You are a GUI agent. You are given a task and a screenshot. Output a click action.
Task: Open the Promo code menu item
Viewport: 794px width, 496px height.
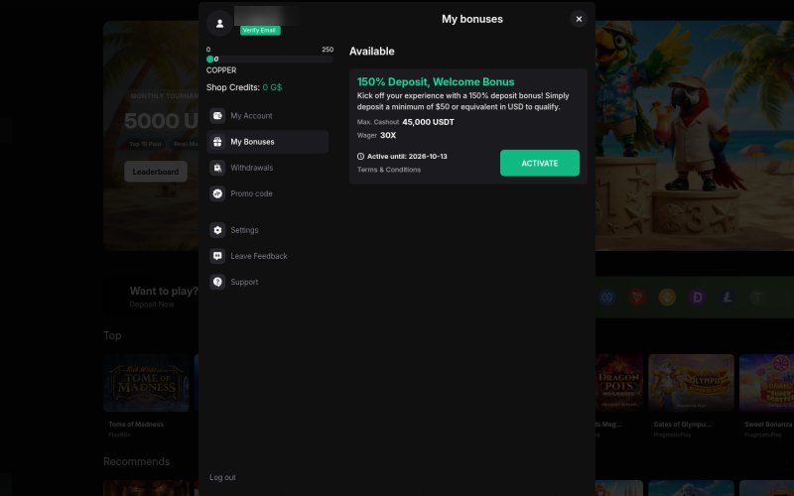tap(267, 193)
